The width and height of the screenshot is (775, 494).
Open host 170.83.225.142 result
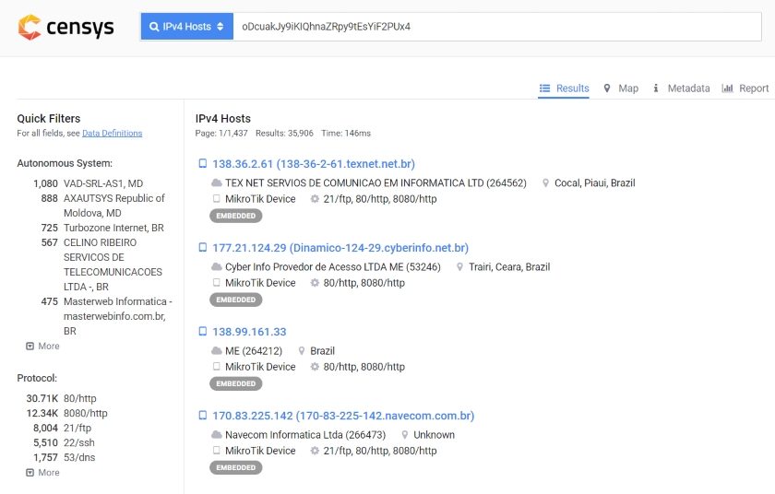point(343,416)
